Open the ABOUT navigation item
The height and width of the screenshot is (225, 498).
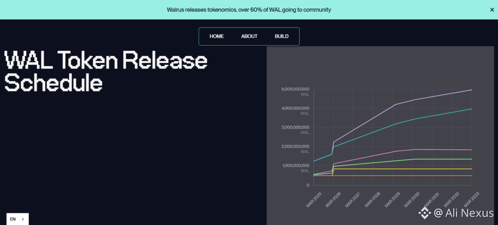click(249, 36)
